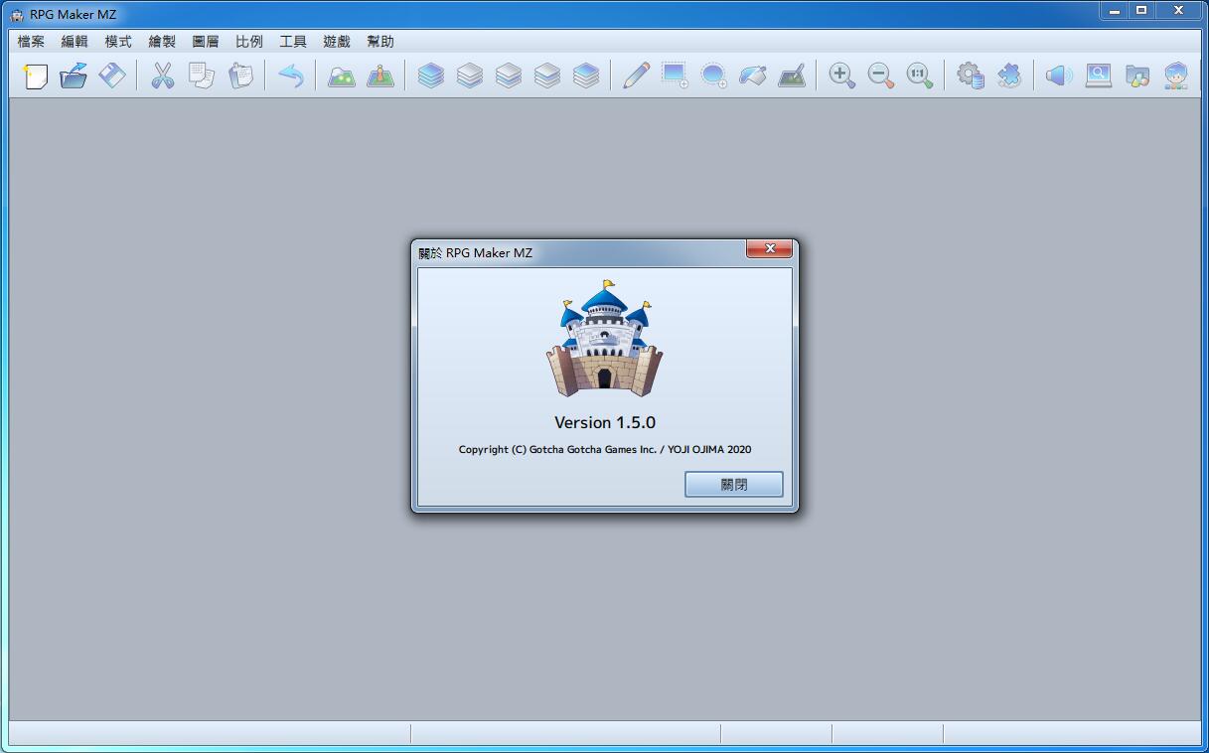Open the Resource Manager folder icon
Image resolution: width=1209 pixels, height=753 pixels.
point(1136,75)
